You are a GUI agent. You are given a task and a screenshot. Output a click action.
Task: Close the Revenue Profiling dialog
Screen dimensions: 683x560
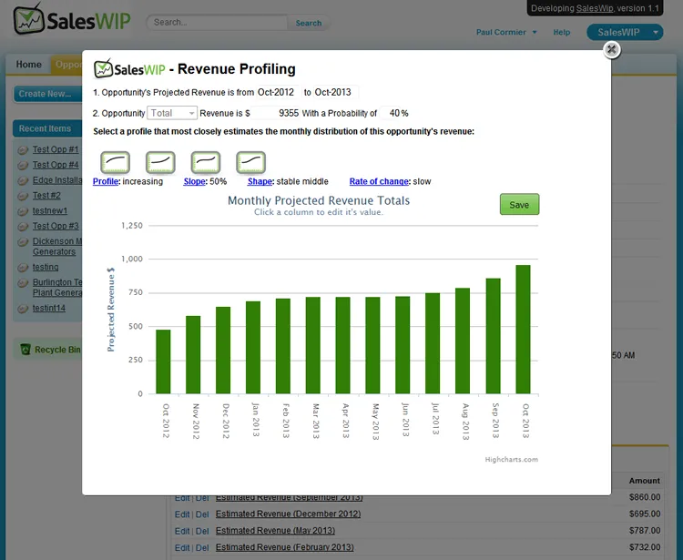click(x=612, y=50)
